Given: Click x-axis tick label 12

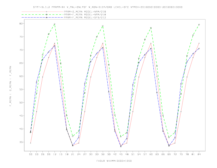Looking at the screenshot, I should (55, 154).
